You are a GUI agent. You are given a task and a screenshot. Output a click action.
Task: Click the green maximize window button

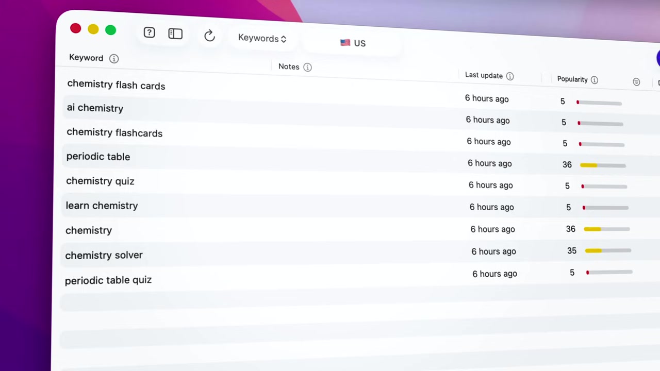pos(110,30)
